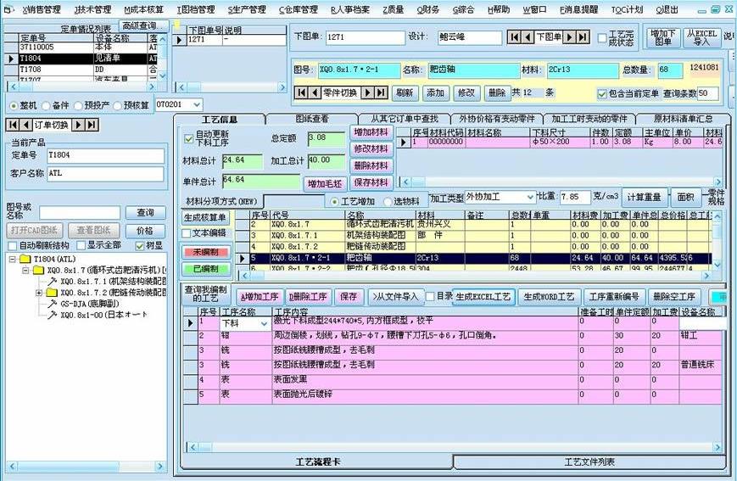The width and height of the screenshot is (737, 481).
Task: Go to first part in 零件切换
Action: pyautogui.click(x=300, y=92)
